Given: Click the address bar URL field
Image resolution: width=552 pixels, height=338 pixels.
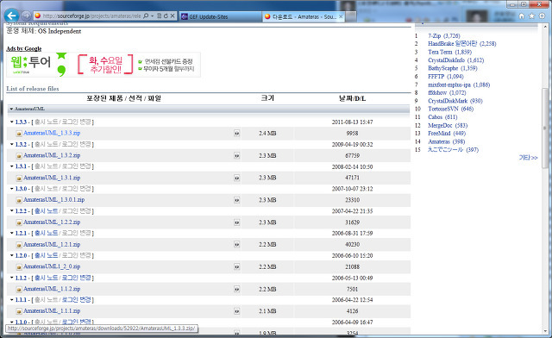Looking at the screenshot, I should pos(91,16).
